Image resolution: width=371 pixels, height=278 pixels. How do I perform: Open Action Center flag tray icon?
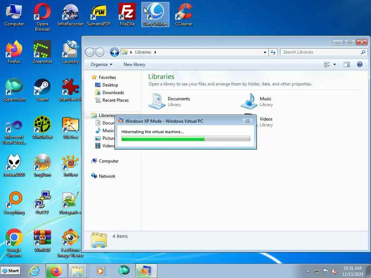(325, 271)
